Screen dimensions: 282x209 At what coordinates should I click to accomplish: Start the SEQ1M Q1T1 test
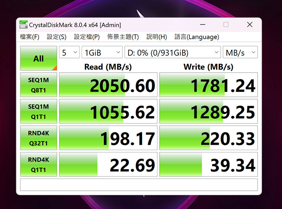[x=38, y=111]
